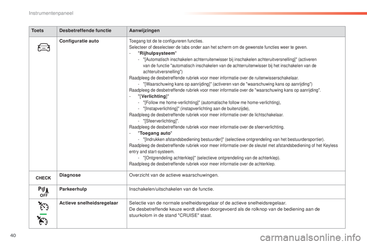
Task: Click the Follow me home-verlichting entry
Action: click(212, 103)
